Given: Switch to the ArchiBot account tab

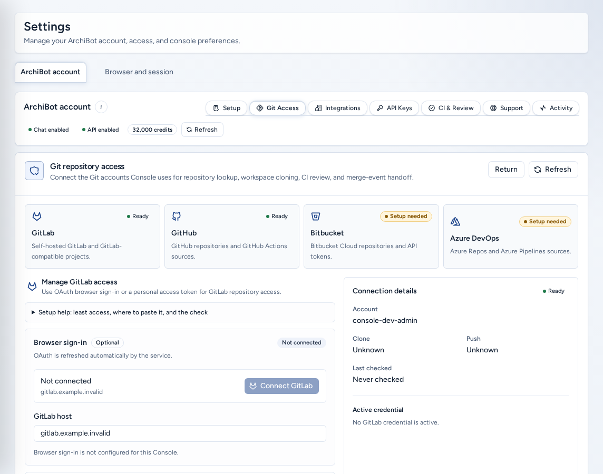Looking at the screenshot, I should [x=51, y=72].
